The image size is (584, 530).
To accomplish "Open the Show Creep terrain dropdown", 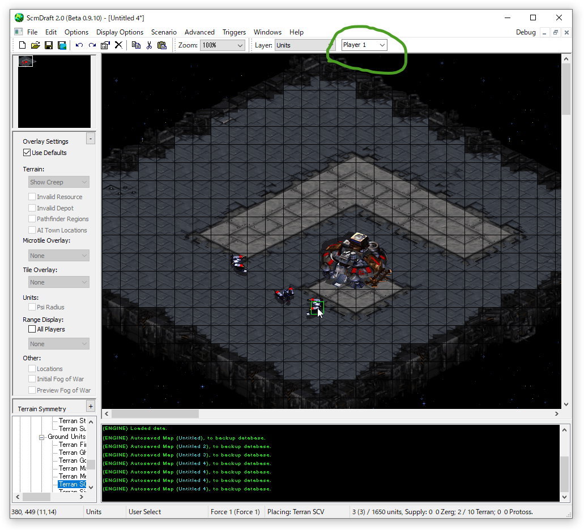I will pyautogui.click(x=59, y=182).
